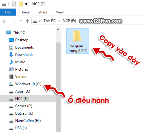The width and height of the screenshot is (144, 132).
Task: Click the Pictures landscape icon
Action: [x=11, y=69]
